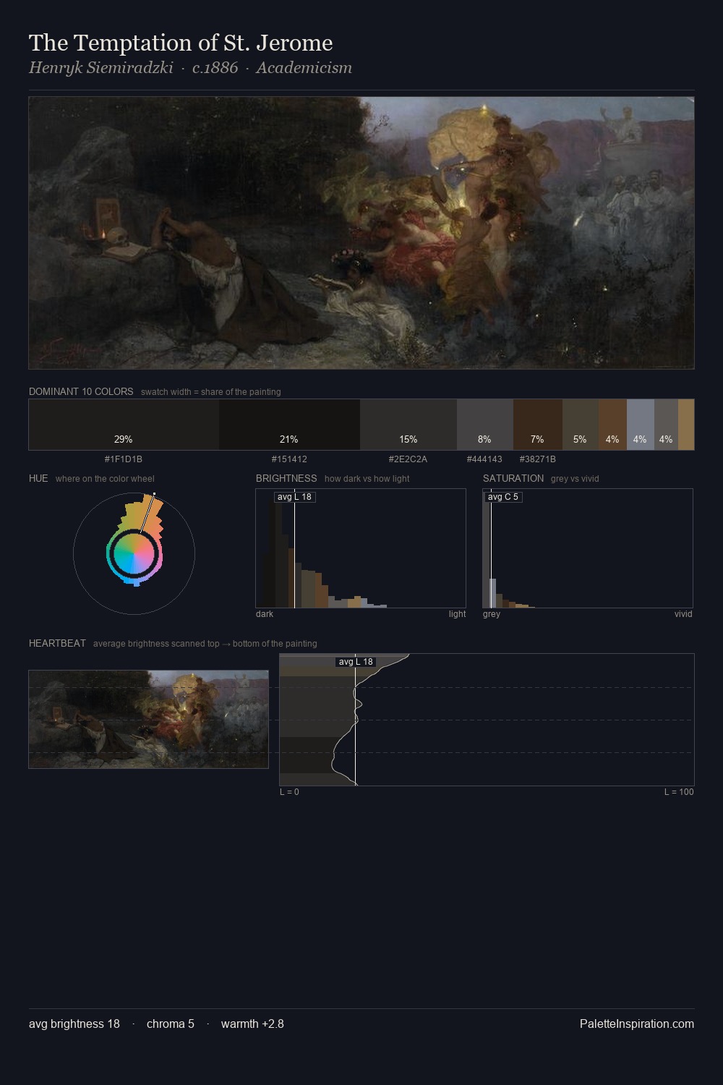Pick the narrow tan swatch at the strip's end

(x=686, y=425)
